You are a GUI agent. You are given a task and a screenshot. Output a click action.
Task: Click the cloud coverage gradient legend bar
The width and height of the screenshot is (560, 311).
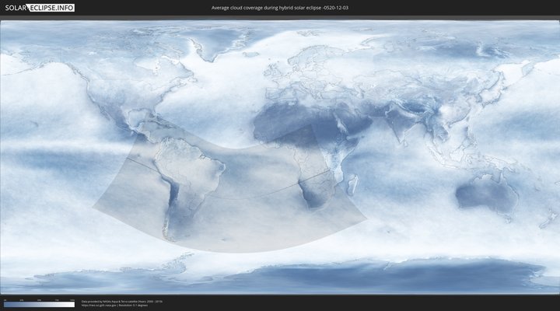point(39,304)
